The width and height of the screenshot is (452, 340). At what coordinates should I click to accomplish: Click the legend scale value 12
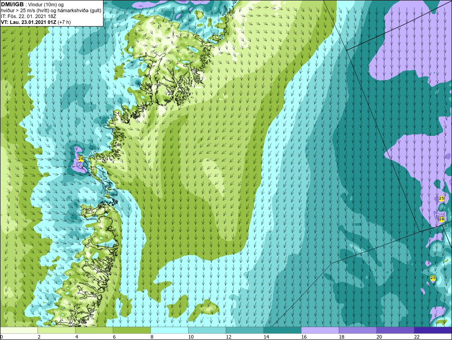[228, 337]
